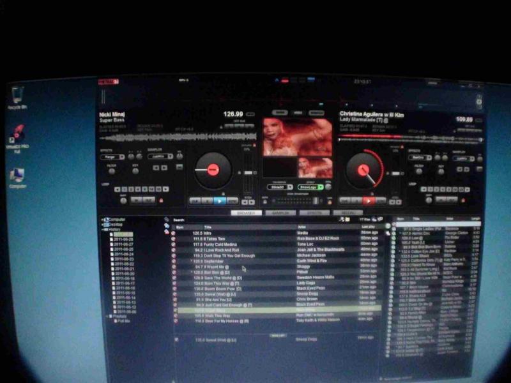The image size is (511, 383).
Task: Click left deck sampler next arrow button
Action: 164,168
